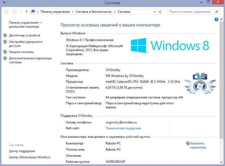
Task: Click the OVG winged OEM logo
Action: pos(200,84)
